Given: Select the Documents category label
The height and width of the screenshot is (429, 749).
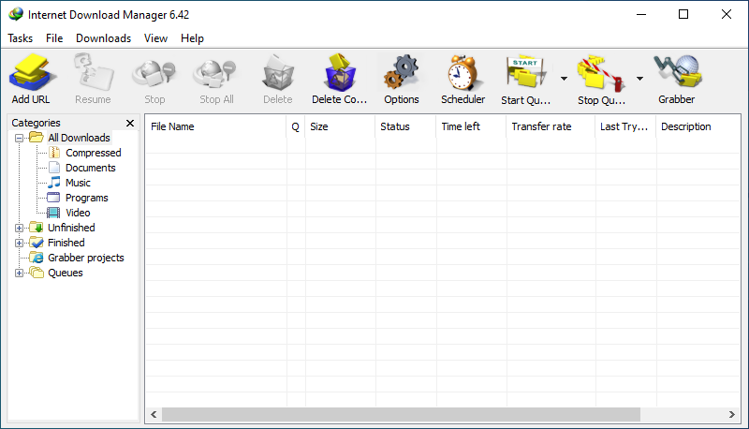Looking at the screenshot, I should tap(91, 168).
